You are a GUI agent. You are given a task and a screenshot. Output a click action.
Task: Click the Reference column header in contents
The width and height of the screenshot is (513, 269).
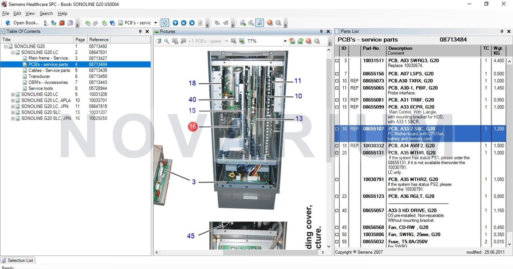(99, 39)
